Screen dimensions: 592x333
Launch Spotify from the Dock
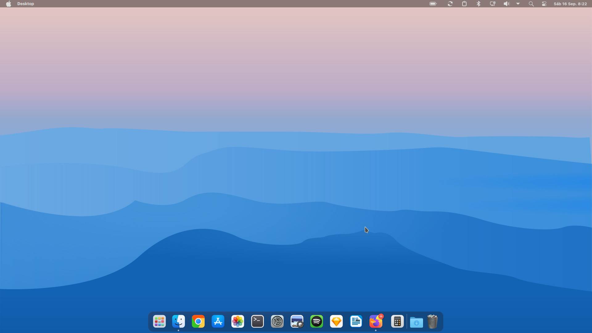point(317,322)
